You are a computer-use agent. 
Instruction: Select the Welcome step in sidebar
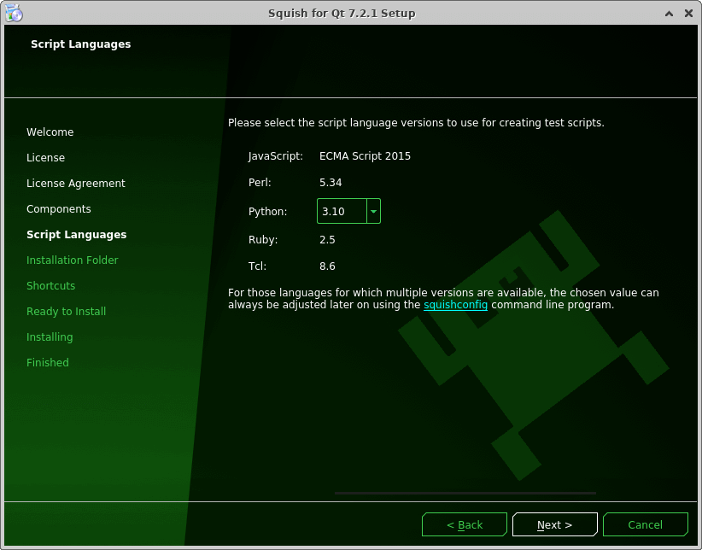[x=50, y=132]
